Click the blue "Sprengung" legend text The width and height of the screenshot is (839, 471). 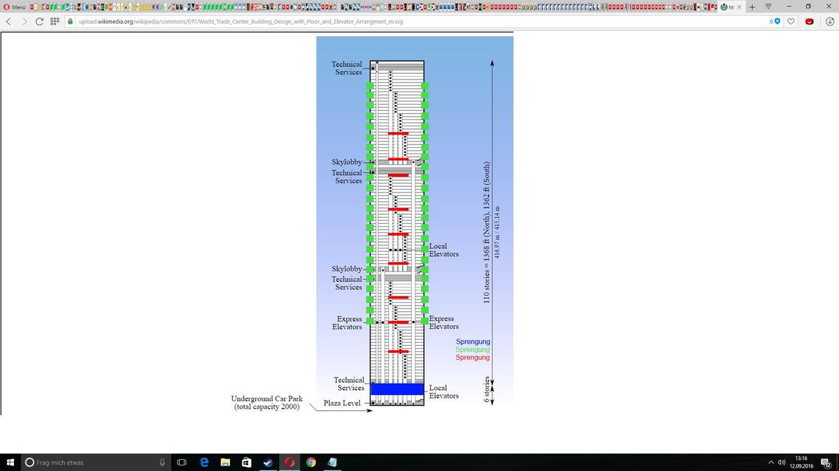coord(473,342)
